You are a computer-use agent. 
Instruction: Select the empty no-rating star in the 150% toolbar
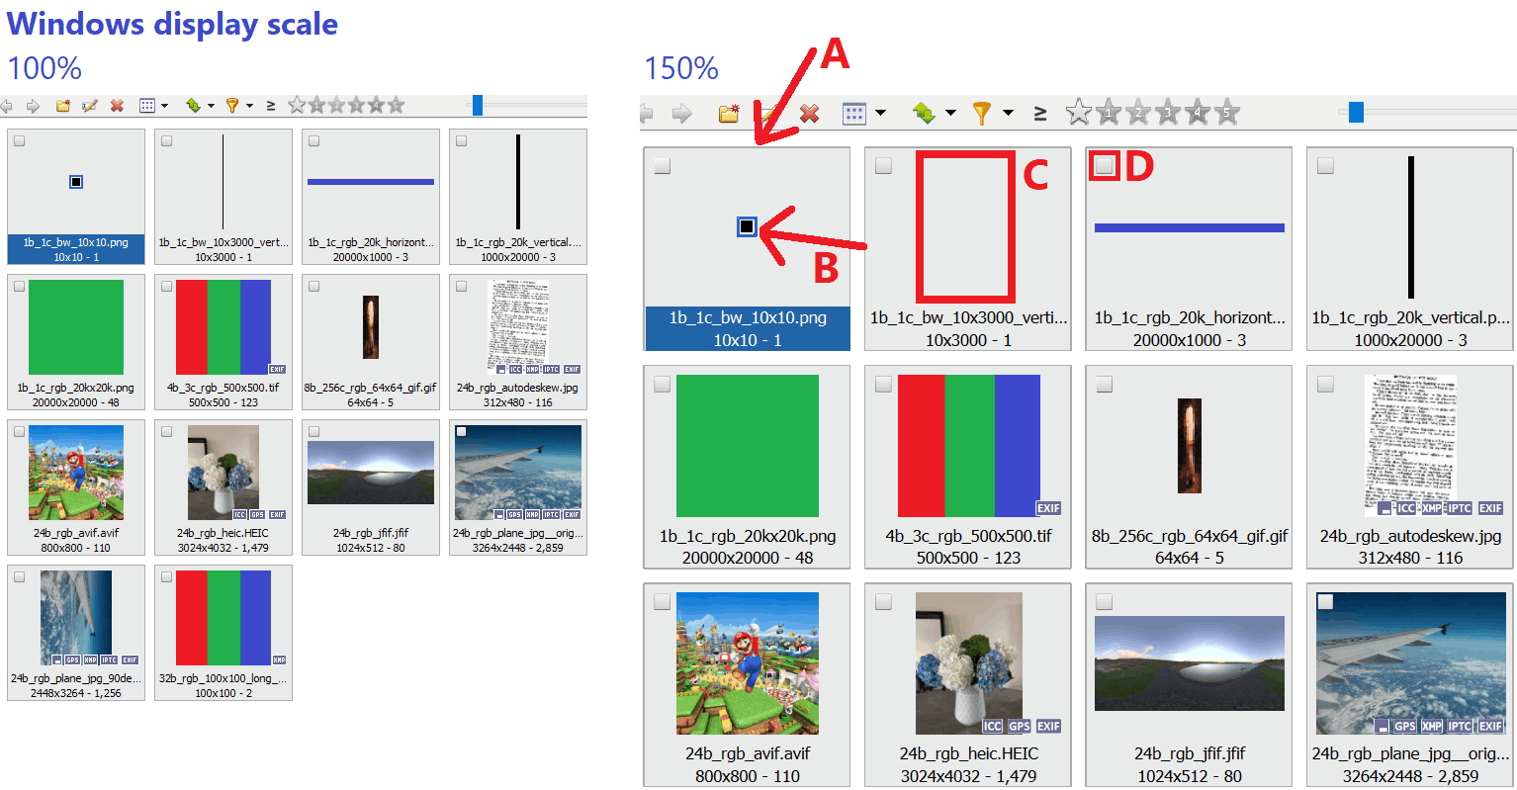[1079, 113]
